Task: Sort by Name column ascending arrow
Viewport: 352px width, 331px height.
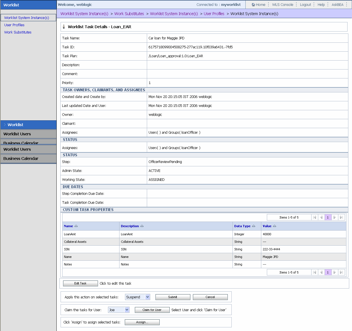Action: [76, 226]
